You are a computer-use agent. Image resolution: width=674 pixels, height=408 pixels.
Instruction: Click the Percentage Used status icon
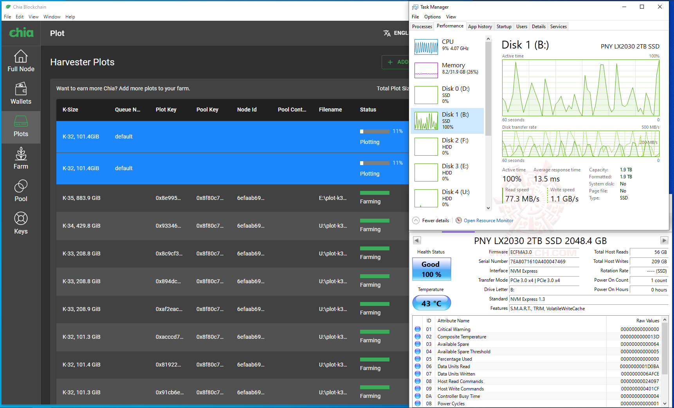pos(418,359)
